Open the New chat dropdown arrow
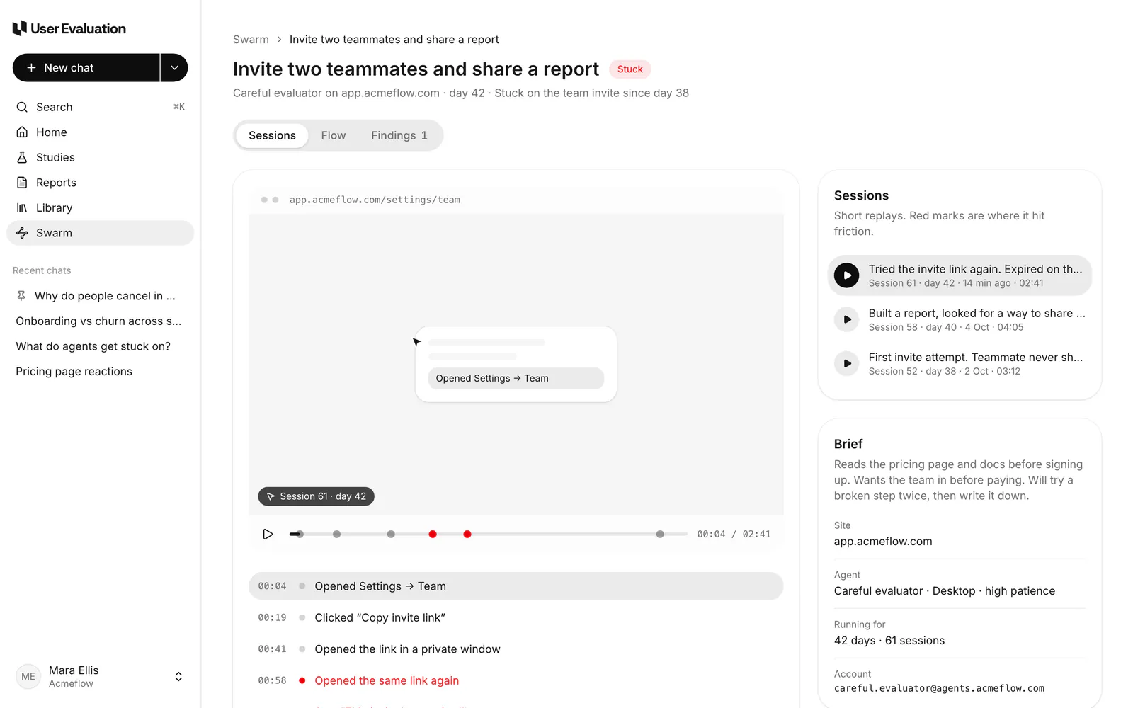This screenshot has width=1133, height=708. click(x=174, y=68)
